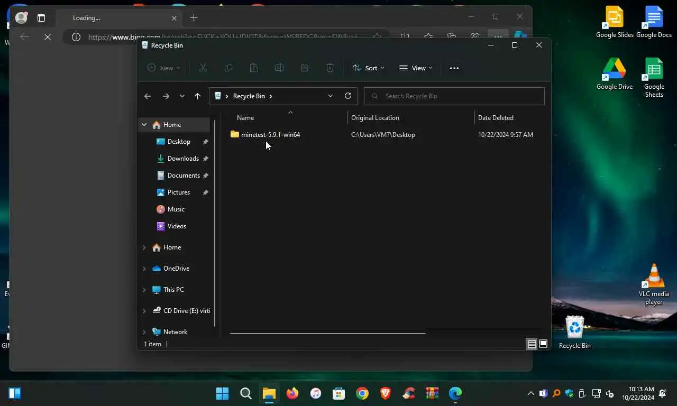Go forward using Explorer forward arrow
Image resolution: width=677 pixels, height=406 pixels.
point(166,96)
